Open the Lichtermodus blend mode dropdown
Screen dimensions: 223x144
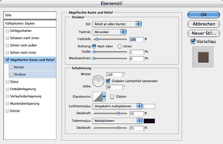[x=117, y=106]
